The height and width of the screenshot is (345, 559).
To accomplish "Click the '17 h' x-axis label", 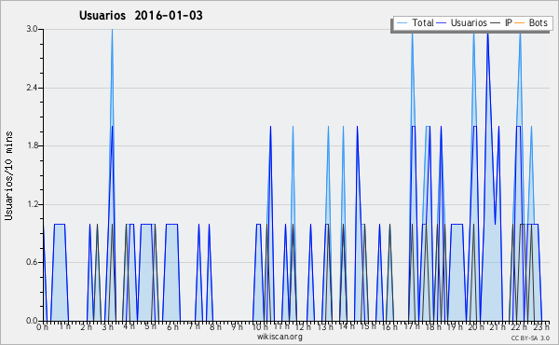I will (x=412, y=326).
